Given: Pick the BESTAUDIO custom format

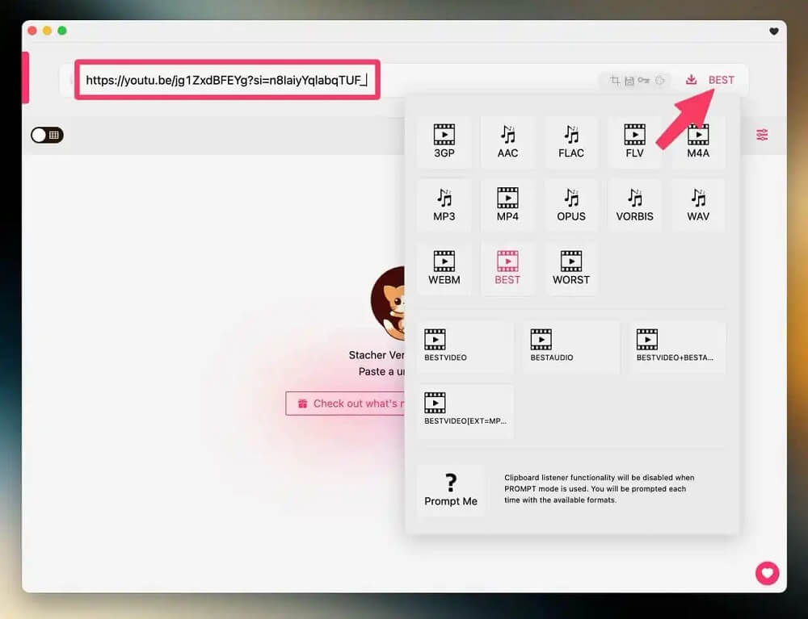Looking at the screenshot, I should pyautogui.click(x=571, y=347).
